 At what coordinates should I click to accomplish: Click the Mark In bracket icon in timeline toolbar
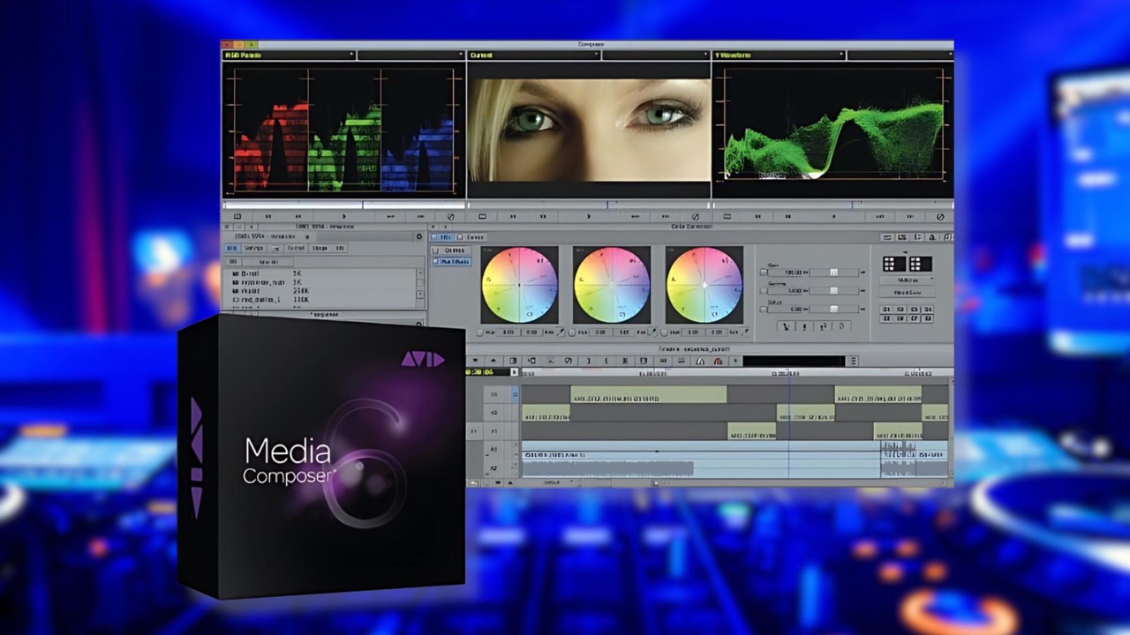pos(606,361)
